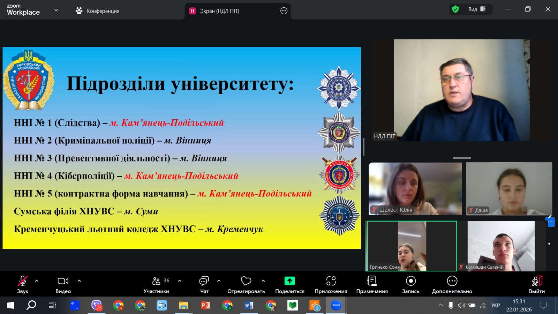Image resolution: width=558 pixels, height=314 pixels.
Task: Open the Дополнительно more options icon
Action: 452,281
